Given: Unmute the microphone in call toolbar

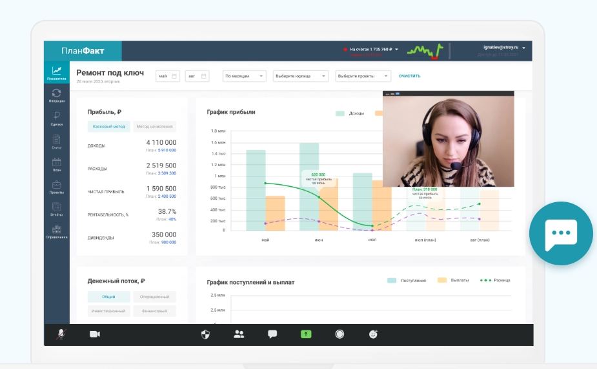Looking at the screenshot, I should [x=61, y=334].
